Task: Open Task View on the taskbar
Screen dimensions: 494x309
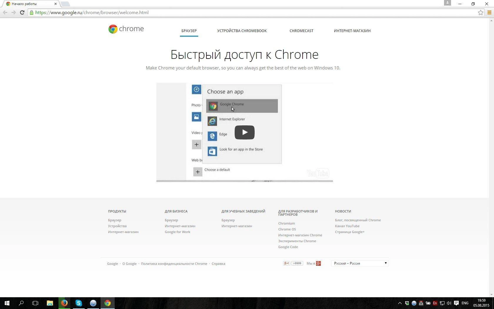Action: pos(35,303)
